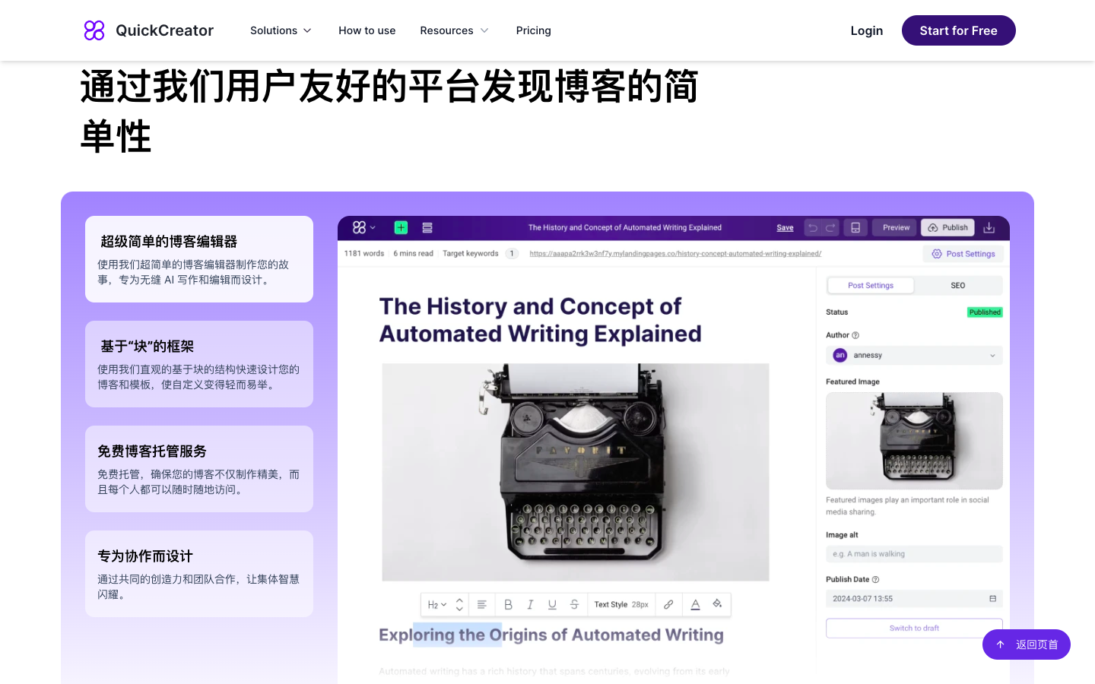
Task: Open the H2 heading level dropdown
Action: pyautogui.click(x=437, y=605)
